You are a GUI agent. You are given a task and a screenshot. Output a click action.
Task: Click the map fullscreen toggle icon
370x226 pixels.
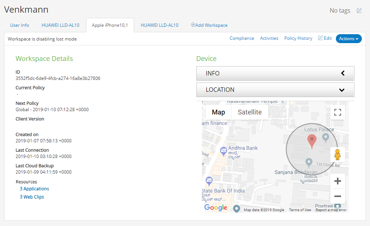click(x=338, y=112)
